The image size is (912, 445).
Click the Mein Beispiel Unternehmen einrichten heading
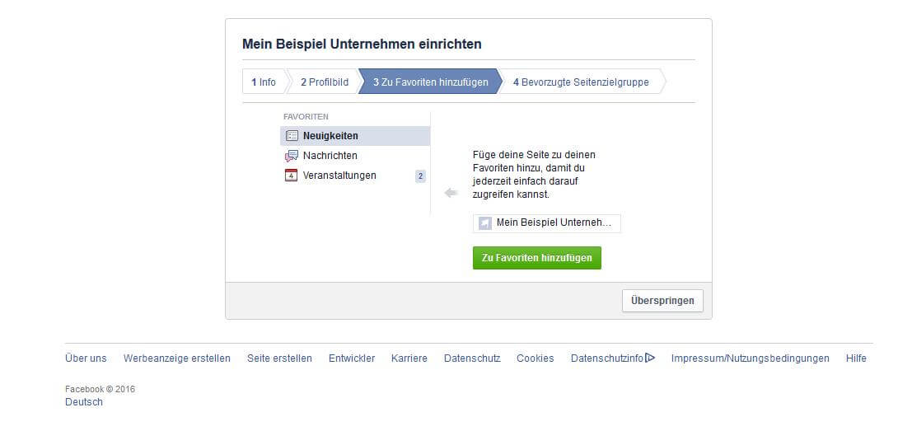pyautogui.click(x=362, y=44)
